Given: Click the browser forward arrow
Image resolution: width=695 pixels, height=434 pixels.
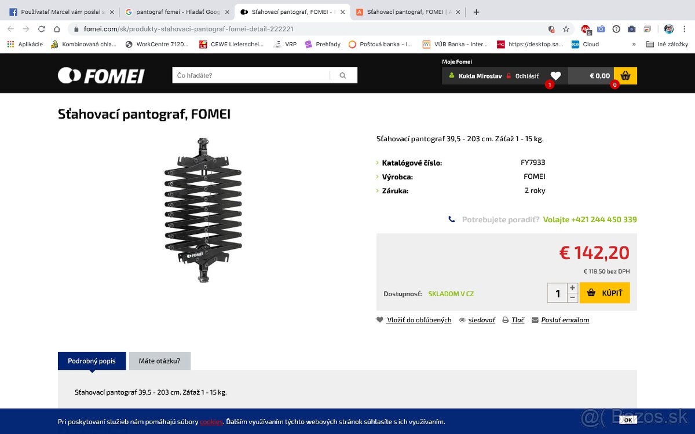Looking at the screenshot, I should click(x=26, y=29).
